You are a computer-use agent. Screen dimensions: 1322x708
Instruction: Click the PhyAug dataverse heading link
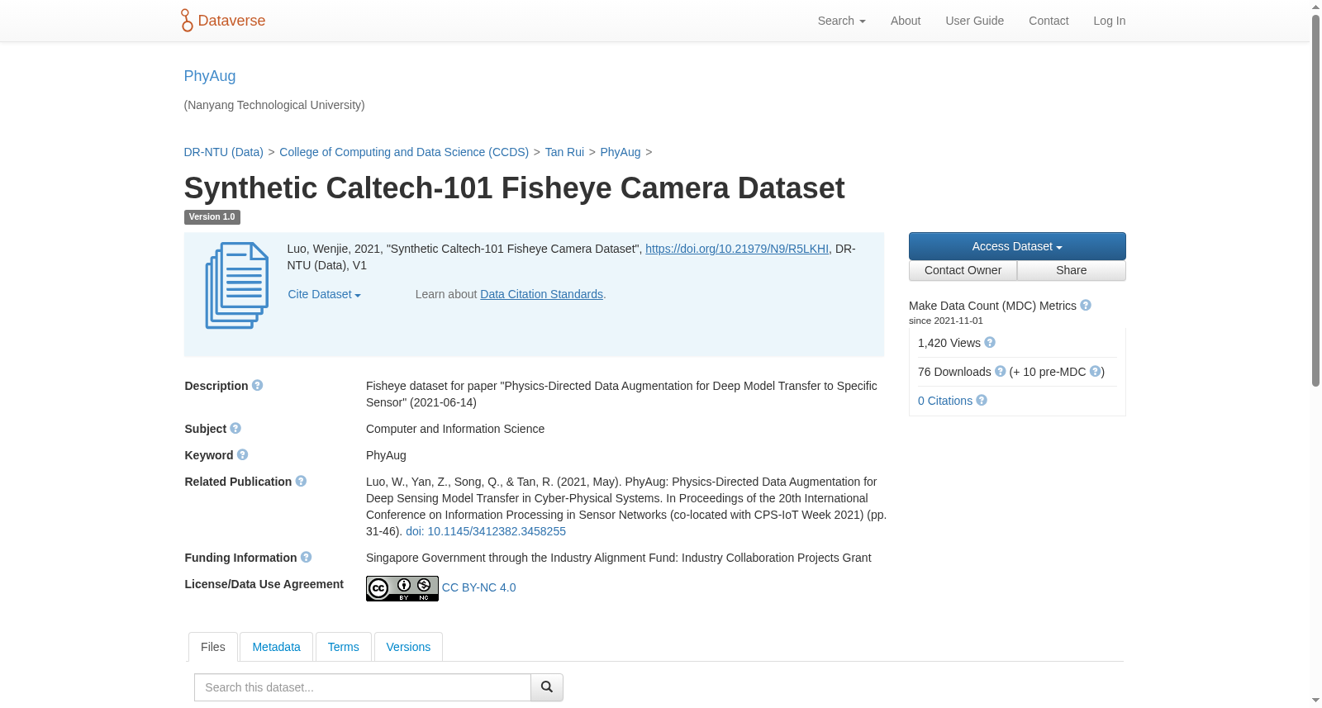point(210,76)
